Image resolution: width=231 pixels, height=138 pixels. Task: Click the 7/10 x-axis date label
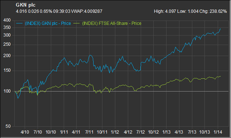tap(38, 132)
